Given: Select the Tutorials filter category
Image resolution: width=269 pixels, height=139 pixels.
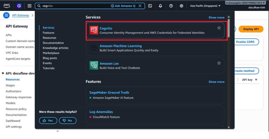Looking at the screenshot, I should pyautogui.click(x=49, y=68).
